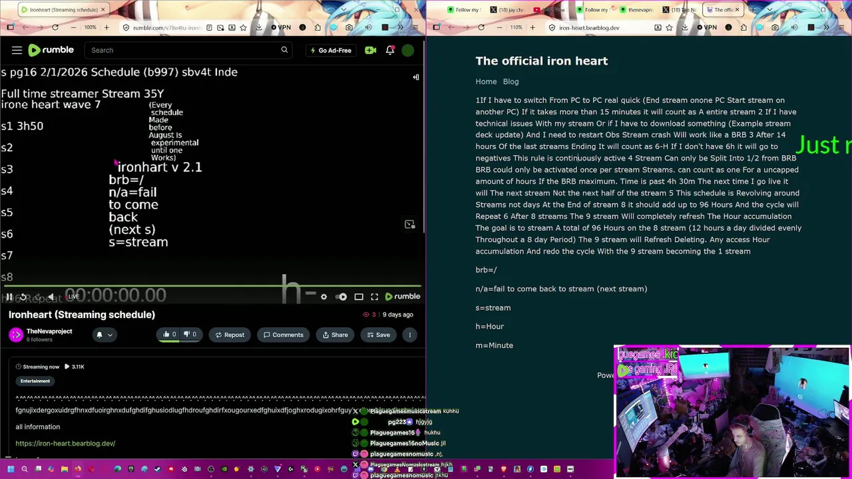Click the taskbar search icon
Image resolution: width=852 pixels, height=479 pixels.
point(25,469)
